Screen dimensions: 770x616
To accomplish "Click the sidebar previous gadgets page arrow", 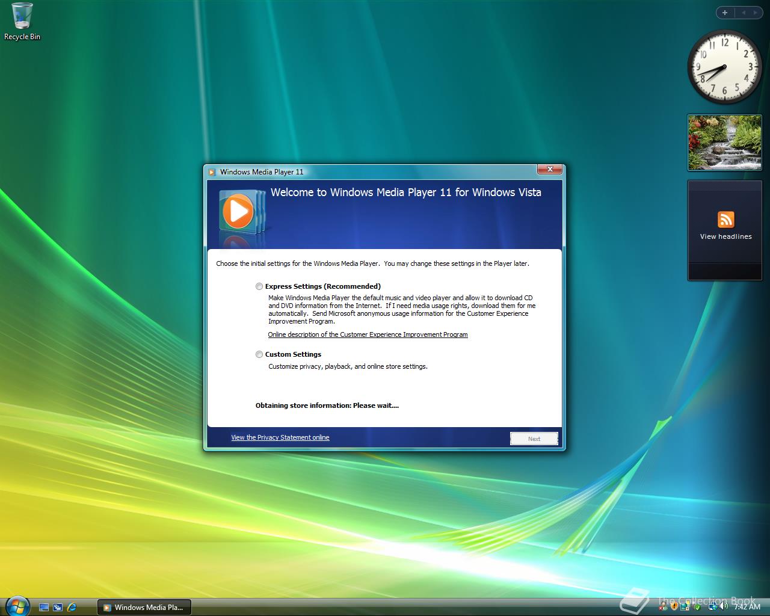I will pos(744,12).
